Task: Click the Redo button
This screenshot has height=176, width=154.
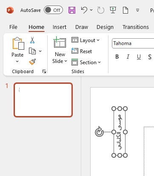Action: (101, 10)
